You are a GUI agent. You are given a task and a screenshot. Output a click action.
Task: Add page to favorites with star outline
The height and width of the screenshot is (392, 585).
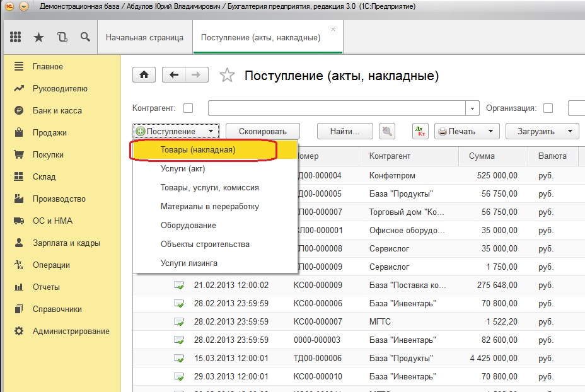pyautogui.click(x=227, y=76)
